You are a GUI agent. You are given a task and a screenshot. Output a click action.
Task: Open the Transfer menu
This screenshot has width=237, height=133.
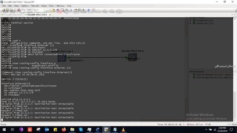pos(35,6)
